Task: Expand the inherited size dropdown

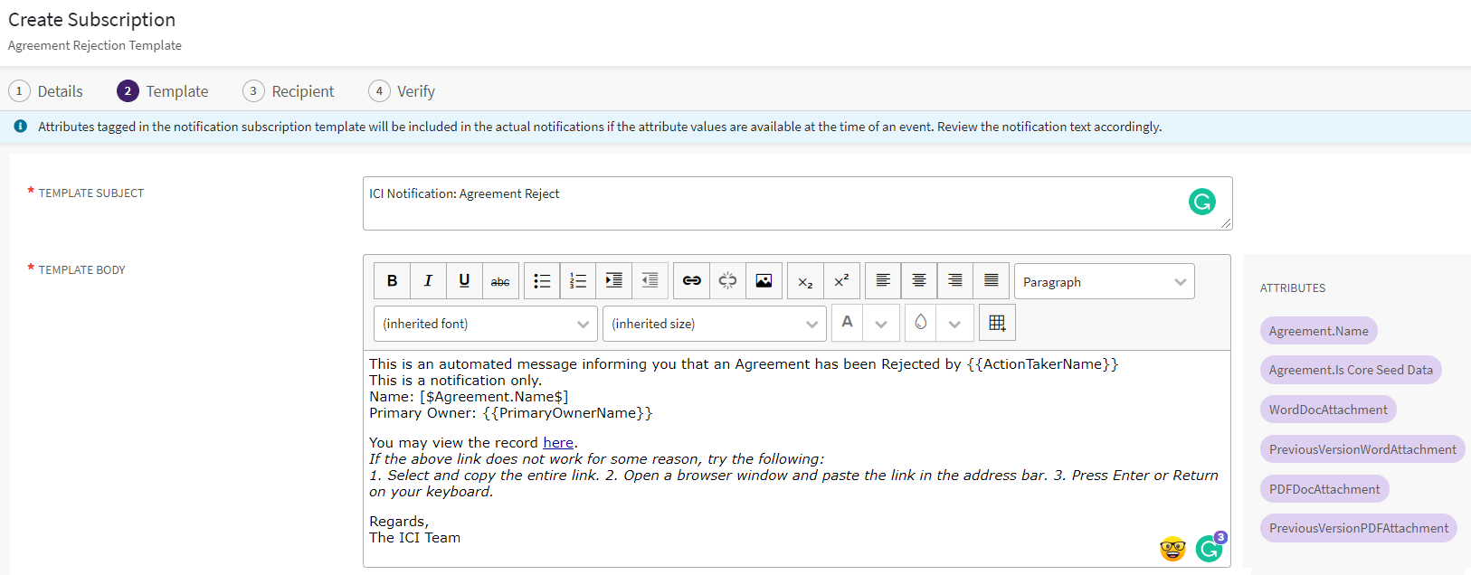Action: 715,324
